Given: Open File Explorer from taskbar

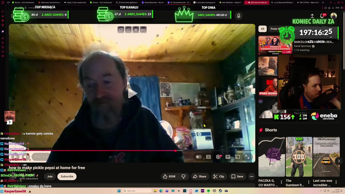Looking at the screenshot, I should click(x=155, y=191).
